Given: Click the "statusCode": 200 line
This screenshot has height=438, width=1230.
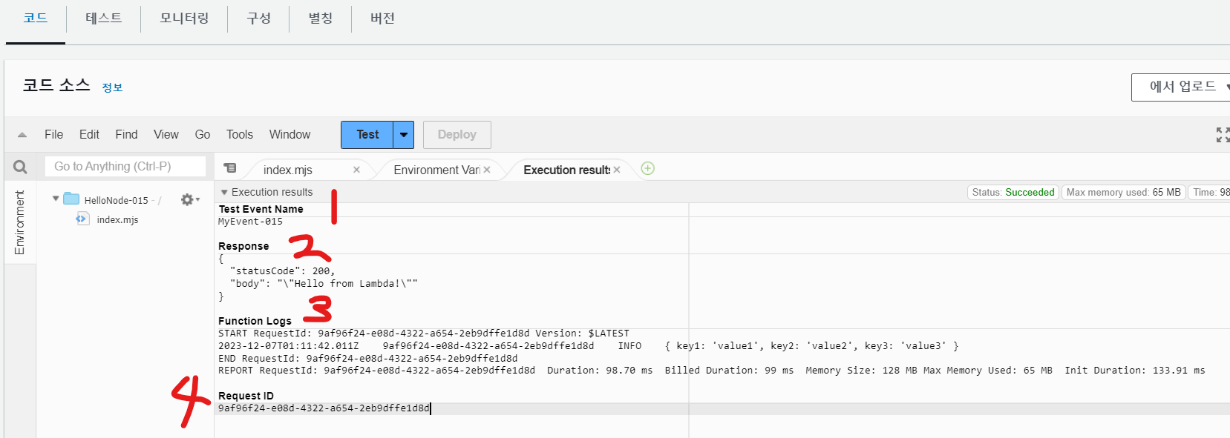Looking at the screenshot, I should [x=282, y=271].
